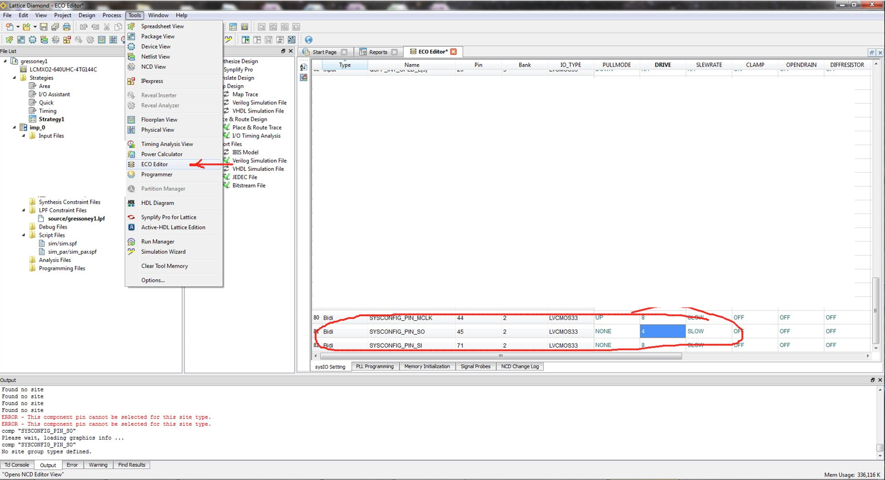This screenshot has height=480, width=885.
Task: Open the Signal Probes tab
Action: [x=476, y=366]
